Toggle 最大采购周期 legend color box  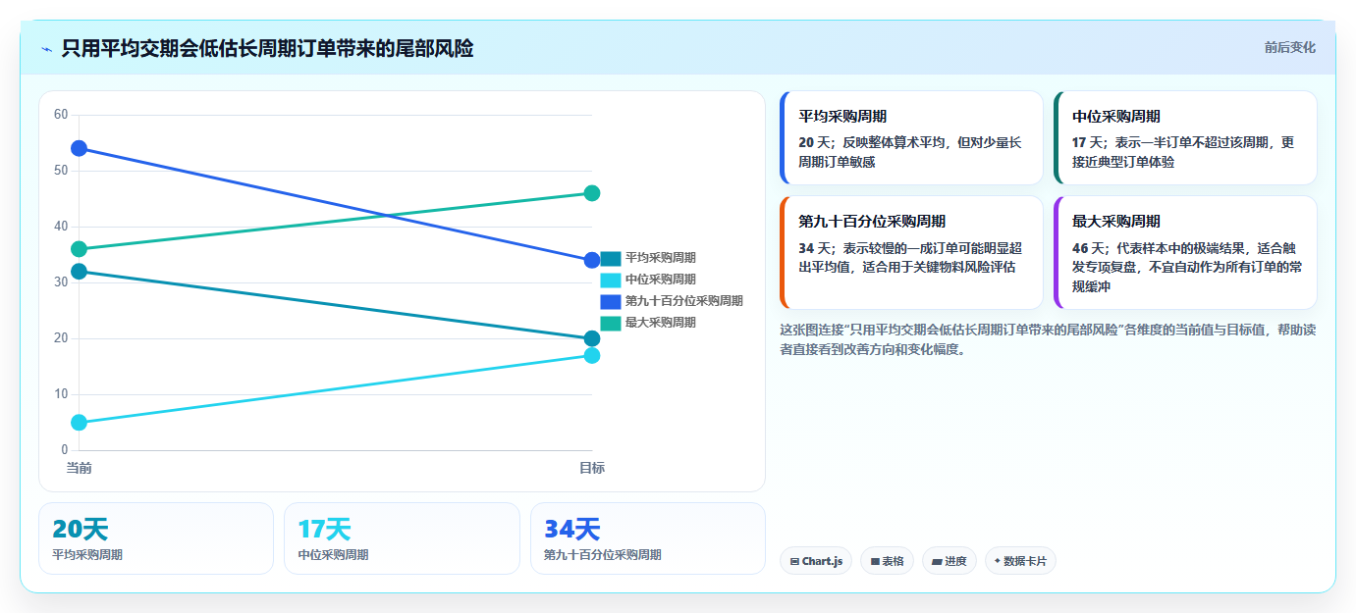pos(611,323)
